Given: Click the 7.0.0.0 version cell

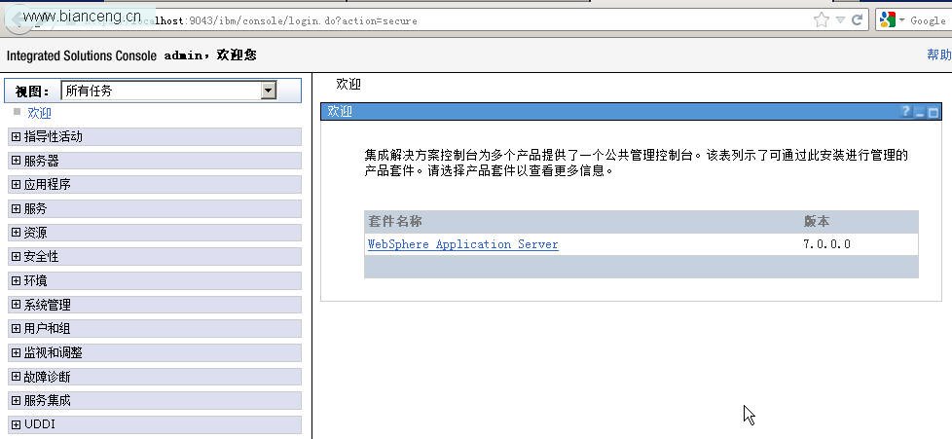Looking at the screenshot, I should pos(826,244).
